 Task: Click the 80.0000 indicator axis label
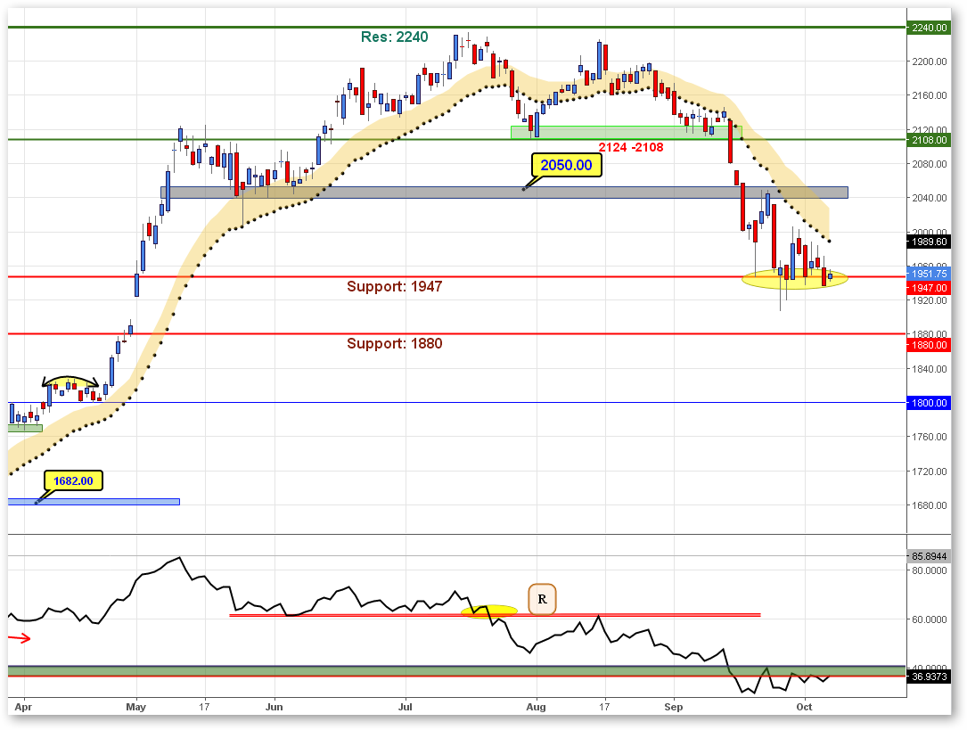[x=930, y=571]
